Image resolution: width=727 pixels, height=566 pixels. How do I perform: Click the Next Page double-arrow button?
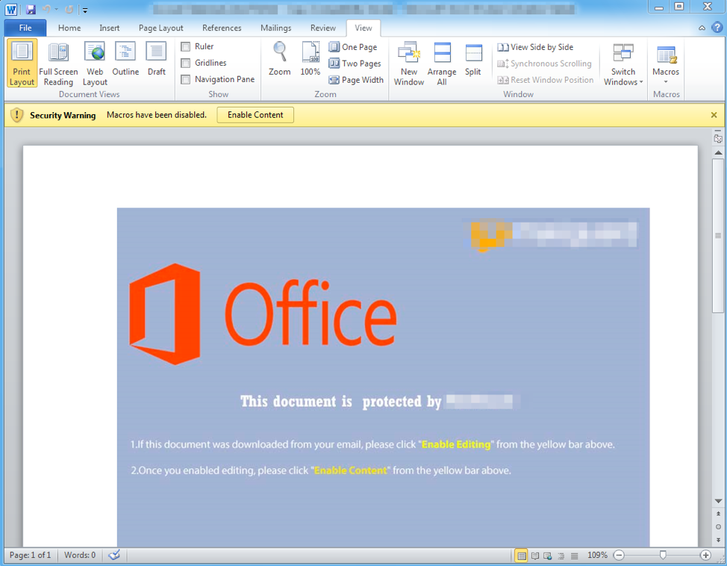718,540
